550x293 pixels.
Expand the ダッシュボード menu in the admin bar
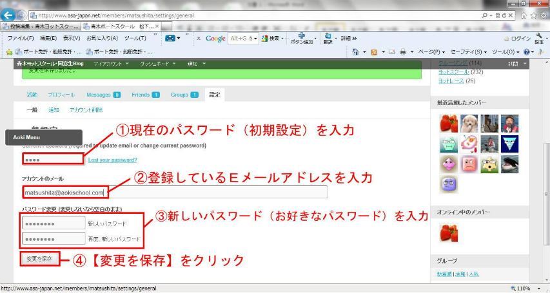[158, 64]
